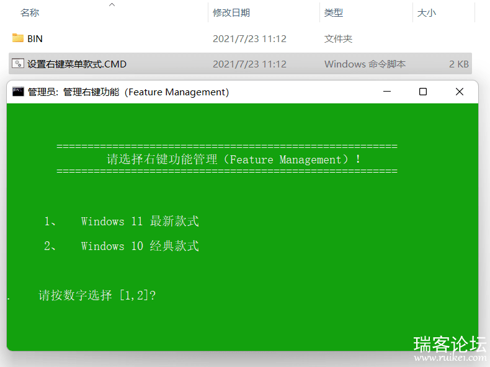490x367 pixels.
Task: Sort files by the 大小 column header
Action: pyautogui.click(x=426, y=12)
